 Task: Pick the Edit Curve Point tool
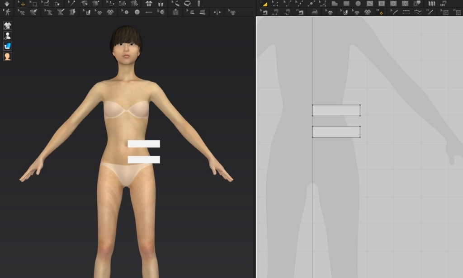[x=299, y=4]
